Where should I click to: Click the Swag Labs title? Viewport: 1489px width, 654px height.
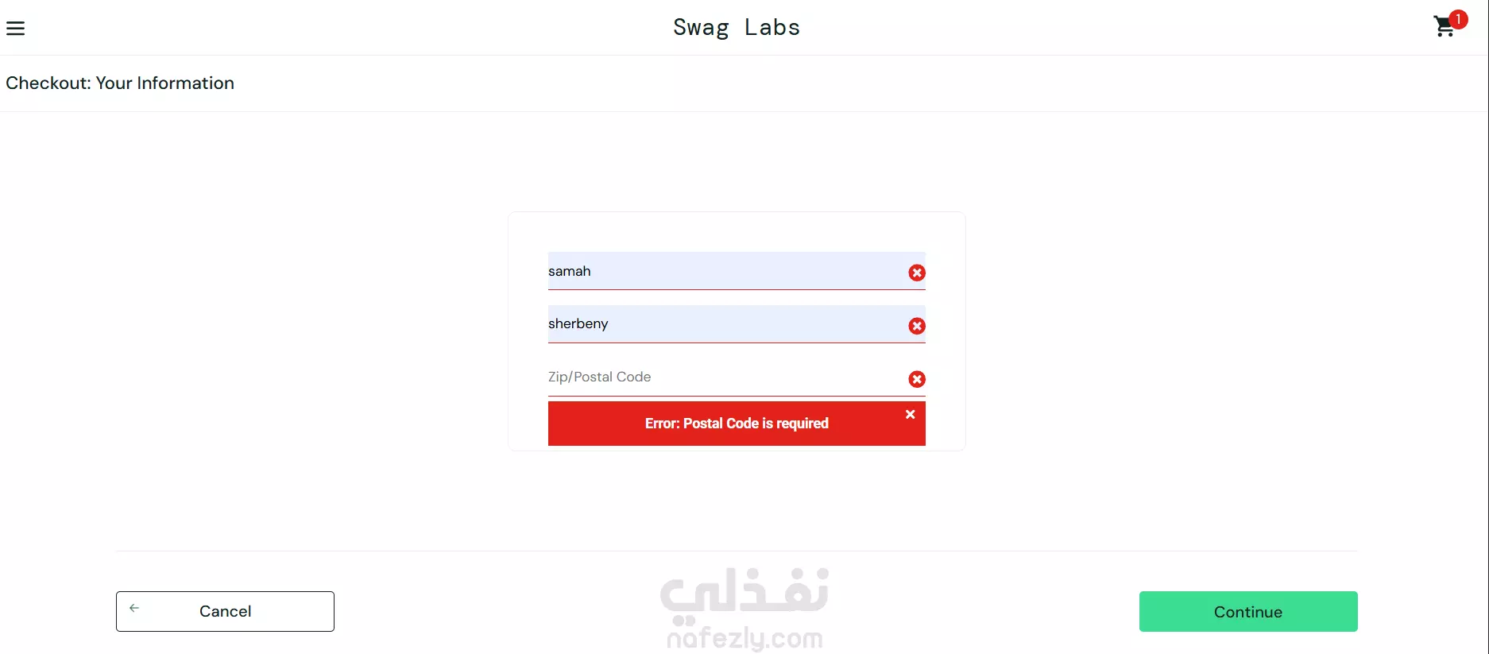coord(737,27)
